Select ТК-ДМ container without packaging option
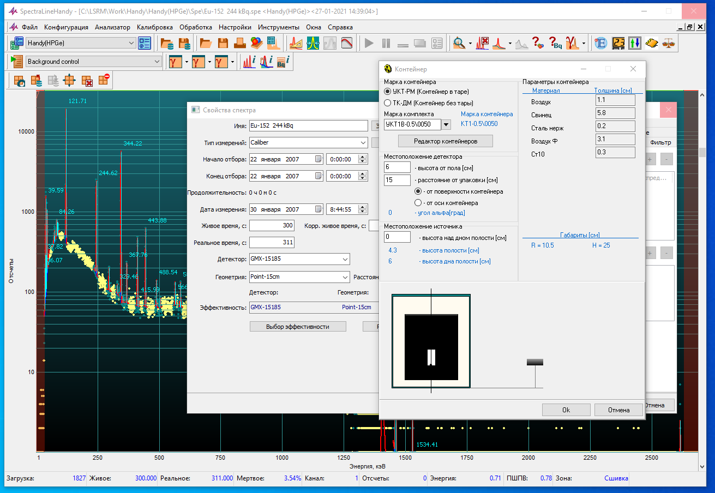Viewport: 715px width, 493px height. point(388,103)
